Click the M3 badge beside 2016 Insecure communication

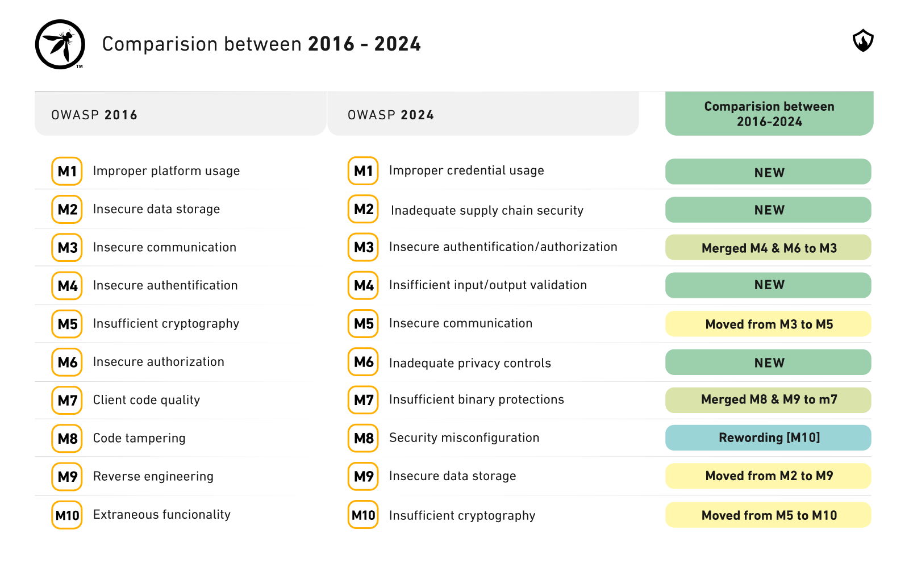67,247
